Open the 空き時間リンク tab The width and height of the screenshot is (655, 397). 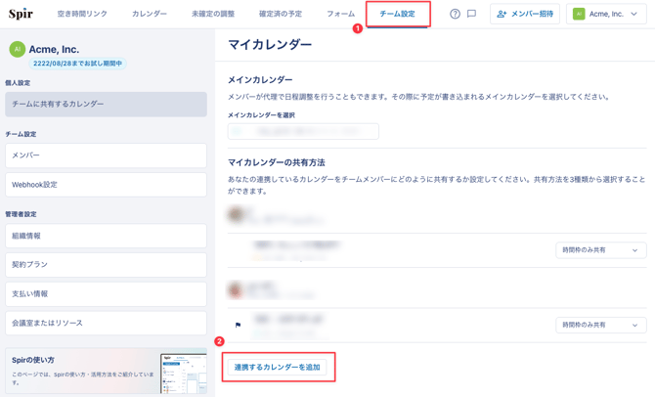coord(82,15)
